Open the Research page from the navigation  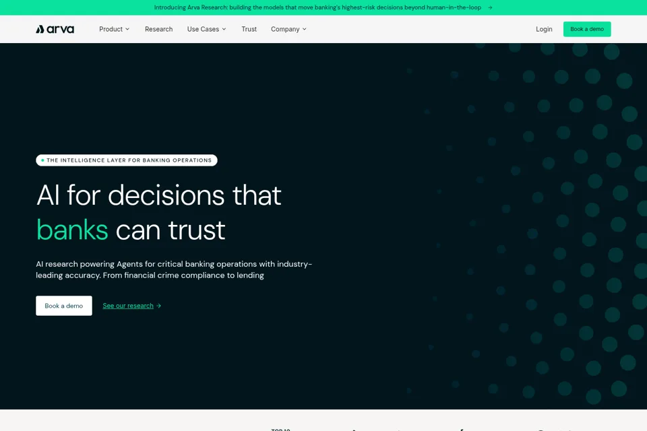tap(158, 29)
